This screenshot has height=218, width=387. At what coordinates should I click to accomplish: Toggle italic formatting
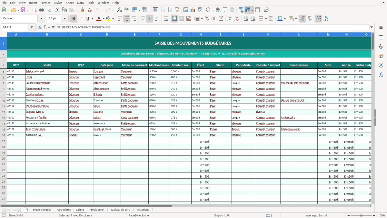pyautogui.click(x=81, y=19)
